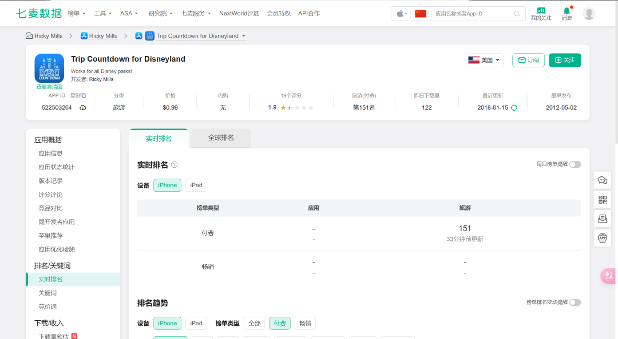Open 苹果推荐 in sidebar
Image resolution: width=618 pixels, height=339 pixels.
50,236
